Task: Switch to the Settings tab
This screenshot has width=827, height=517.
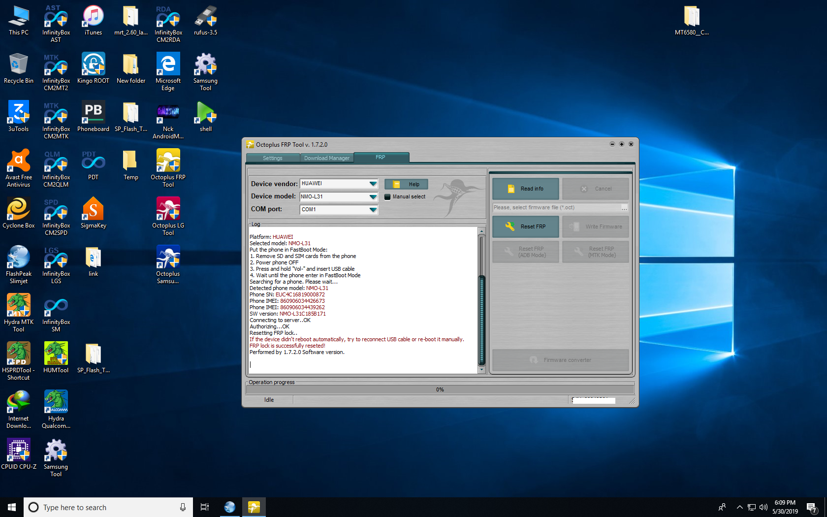Action: 273,158
